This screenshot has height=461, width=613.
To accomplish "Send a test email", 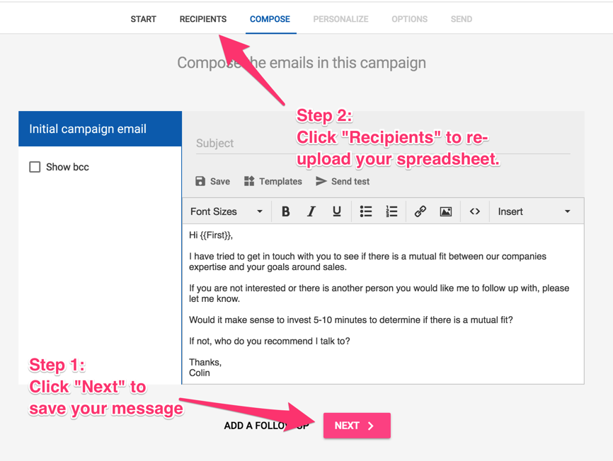I will click(x=342, y=181).
